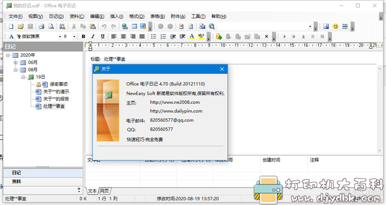Click the globe with magnifier web search icon

pyautogui.click(x=212, y=27)
